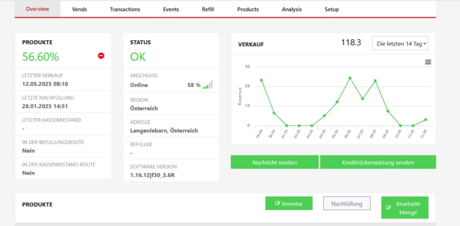Open the Vends tab
Image resolution: width=460 pixels, height=226 pixels.
(x=79, y=9)
